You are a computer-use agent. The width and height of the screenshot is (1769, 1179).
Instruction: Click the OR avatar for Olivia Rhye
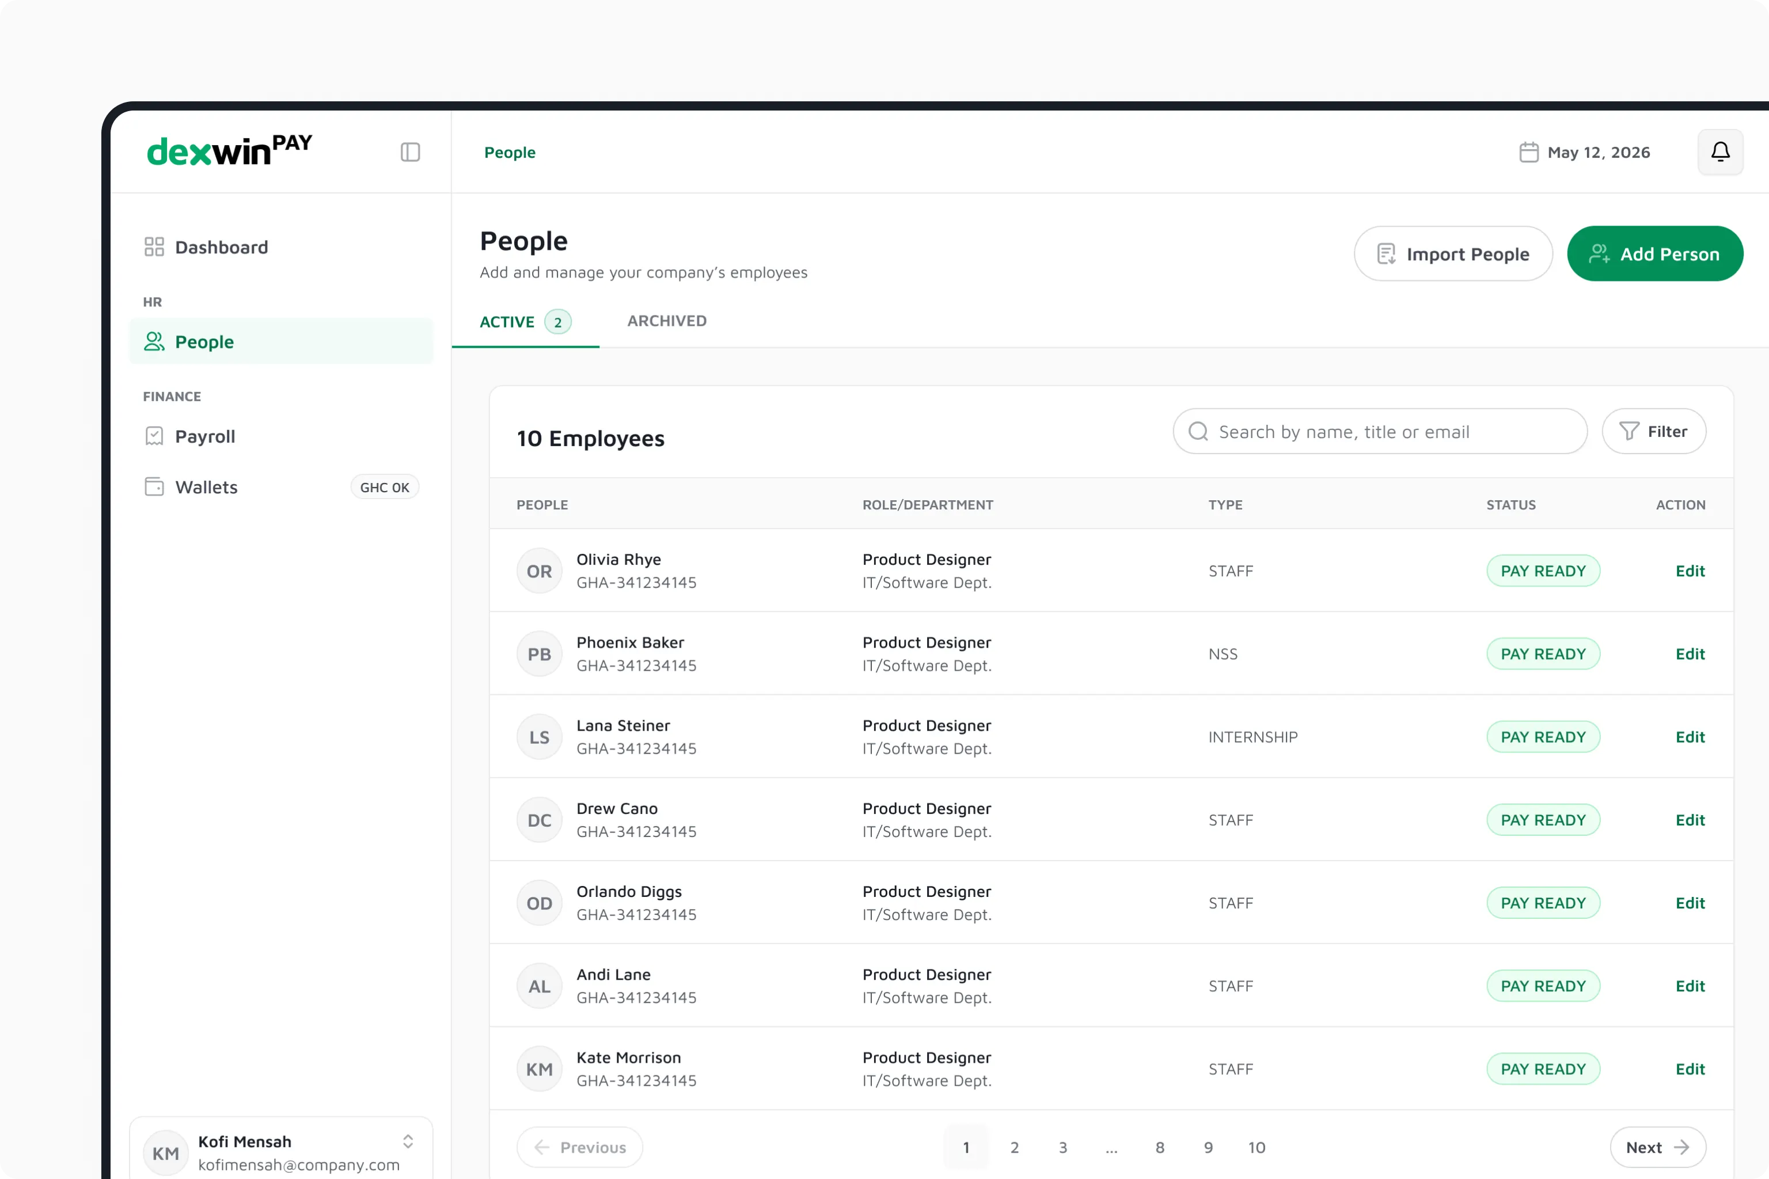(x=539, y=571)
